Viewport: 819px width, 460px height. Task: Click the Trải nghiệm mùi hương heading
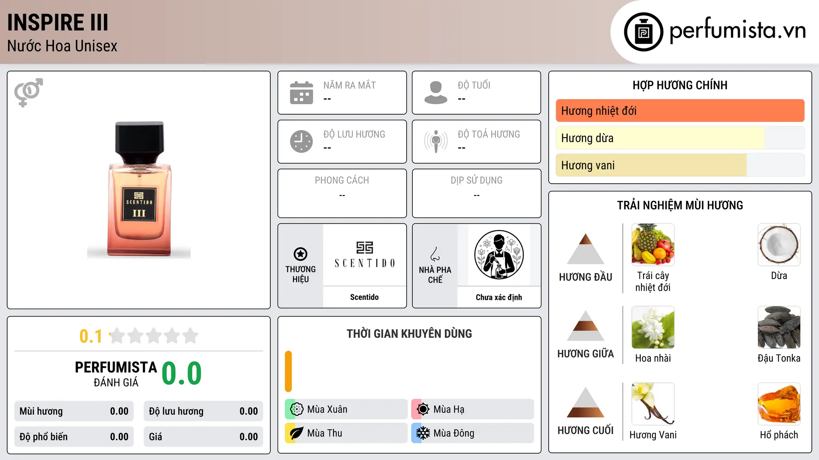pyautogui.click(x=680, y=205)
